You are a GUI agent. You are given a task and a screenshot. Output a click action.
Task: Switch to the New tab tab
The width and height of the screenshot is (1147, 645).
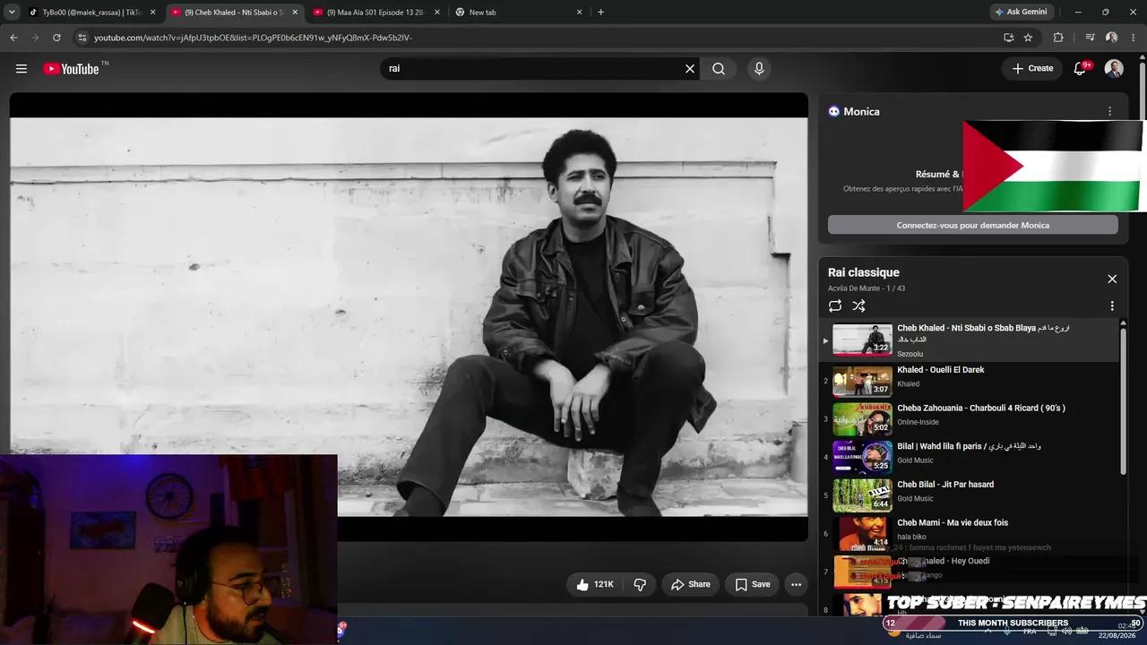pos(518,13)
